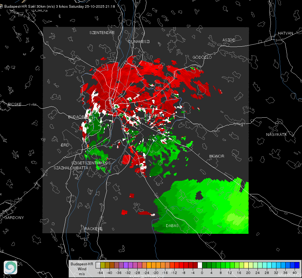
Task: Click the DUNAKESZI city label
Action: 139,41
